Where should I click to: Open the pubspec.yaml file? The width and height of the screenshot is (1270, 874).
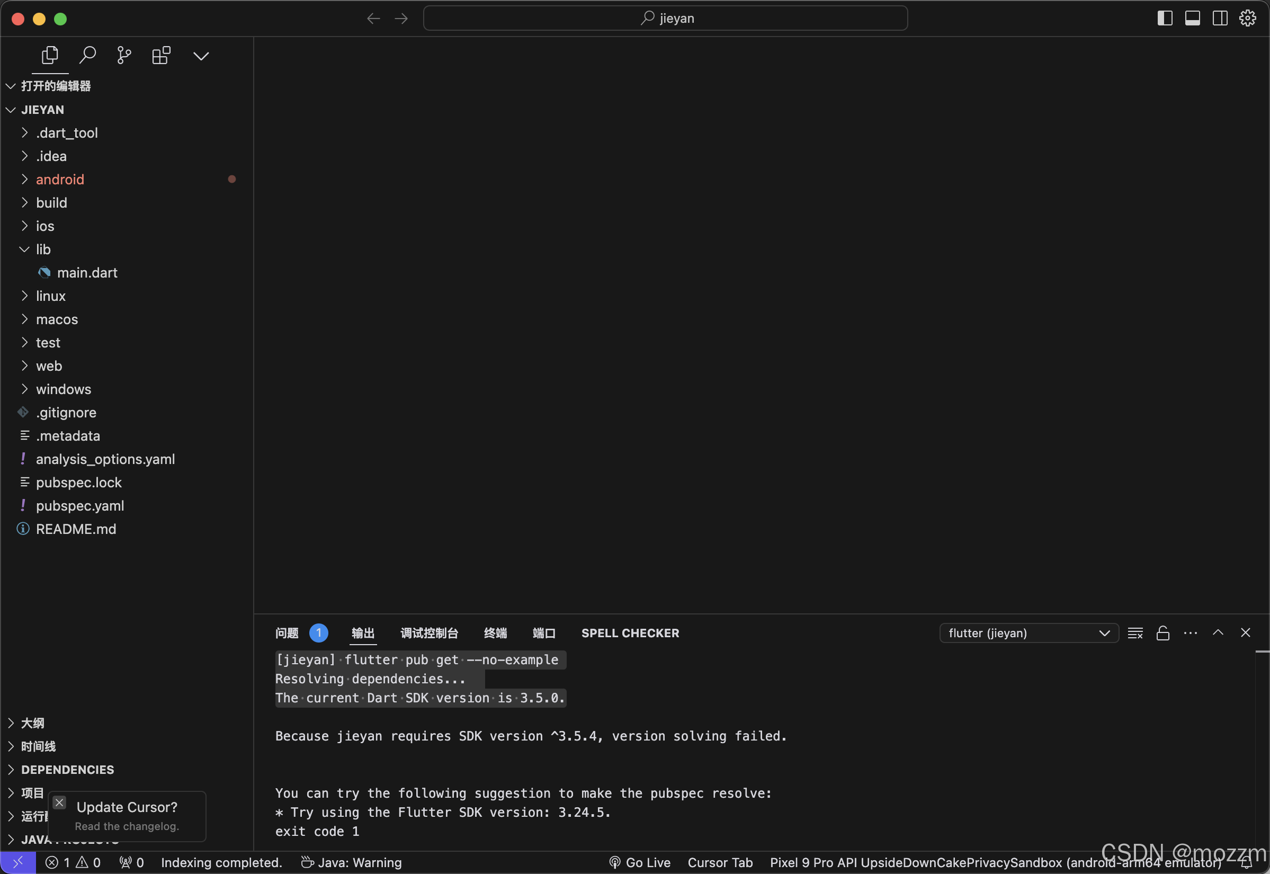click(x=80, y=506)
